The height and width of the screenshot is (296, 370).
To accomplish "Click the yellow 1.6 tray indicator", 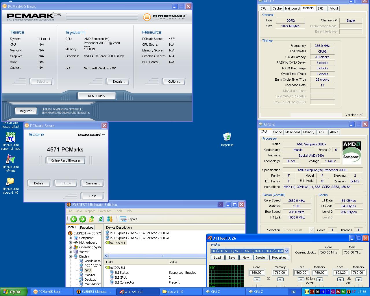I will click(307, 292).
